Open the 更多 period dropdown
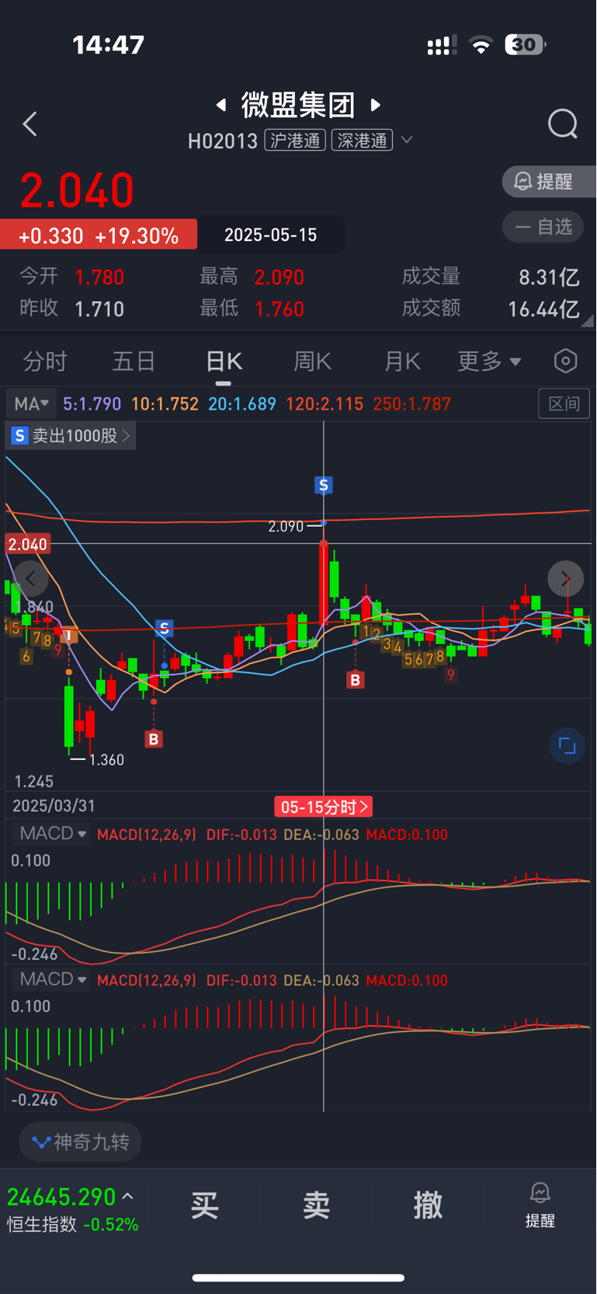This screenshot has width=597, height=1294. (x=489, y=361)
